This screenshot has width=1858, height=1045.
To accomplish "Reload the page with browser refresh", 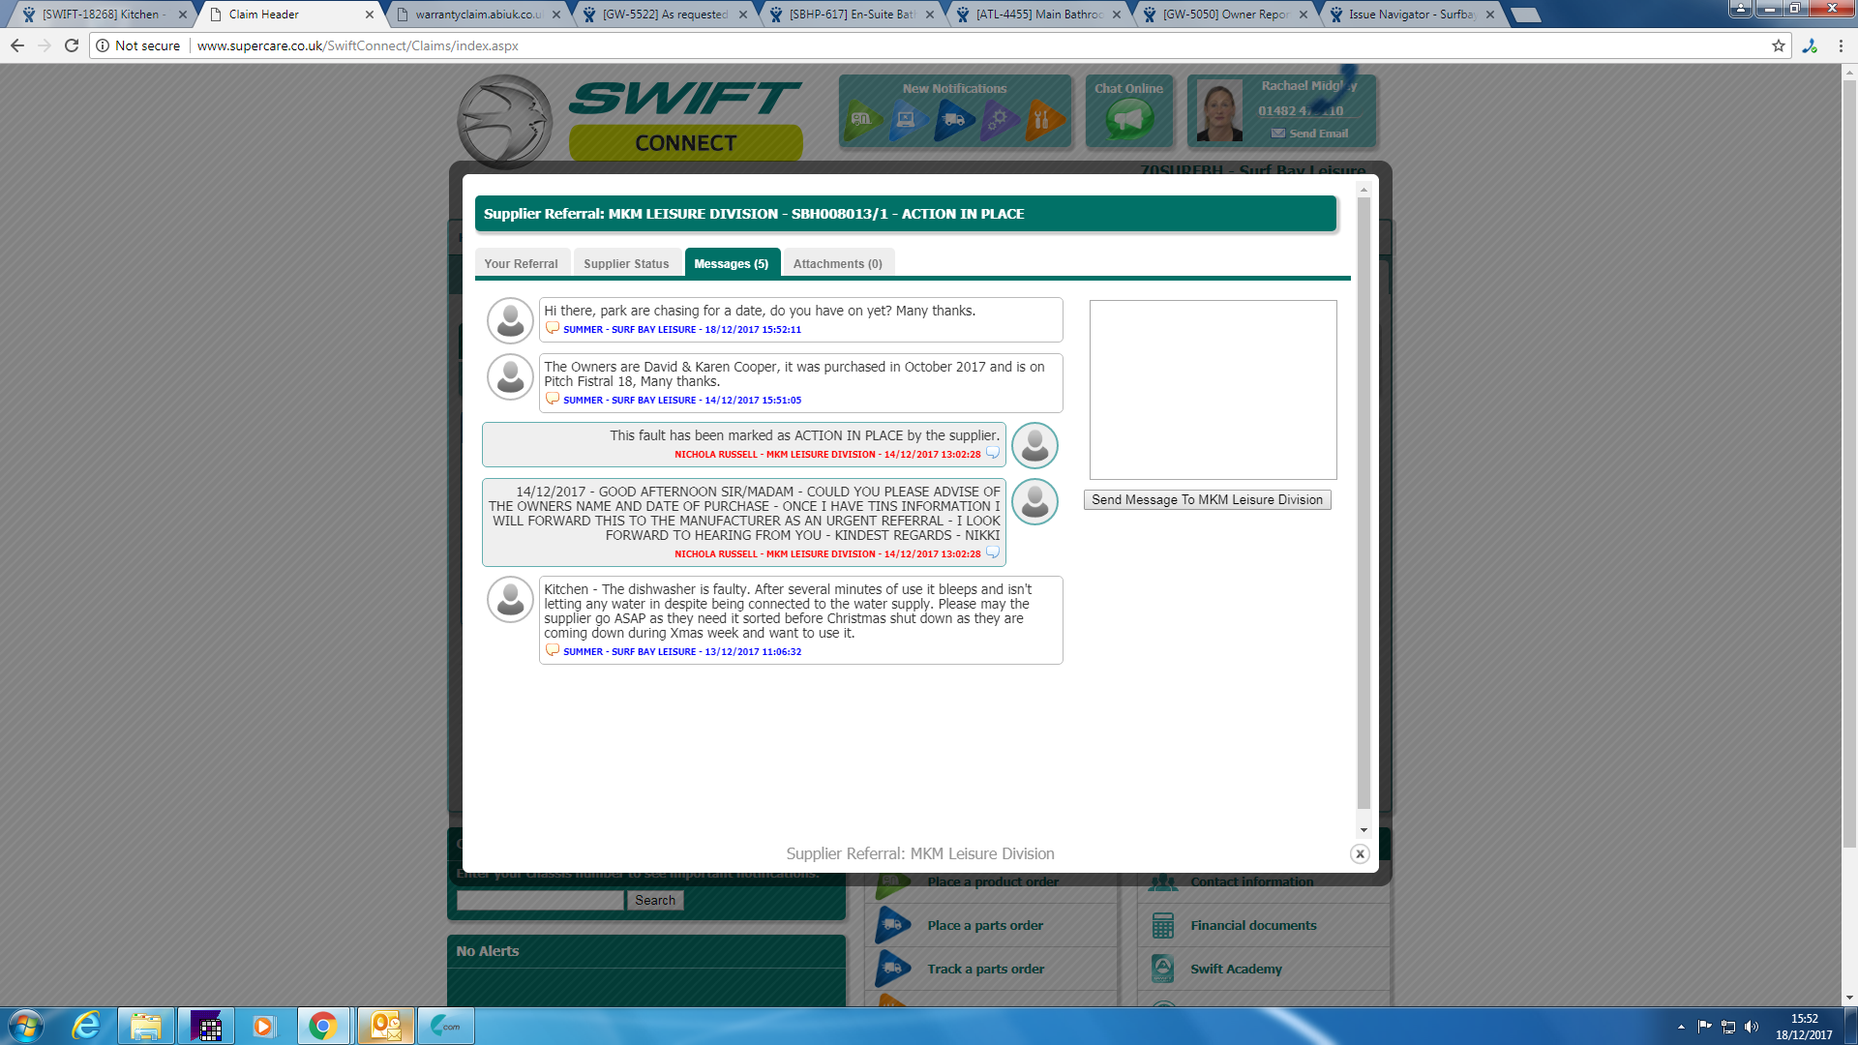I will click(72, 45).
